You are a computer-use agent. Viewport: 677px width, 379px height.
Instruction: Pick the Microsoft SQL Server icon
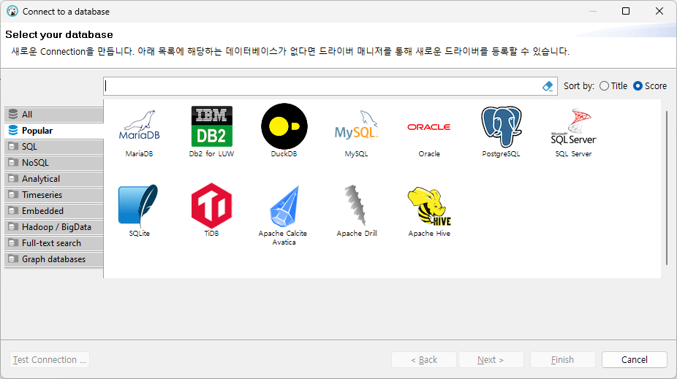[x=573, y=126]
